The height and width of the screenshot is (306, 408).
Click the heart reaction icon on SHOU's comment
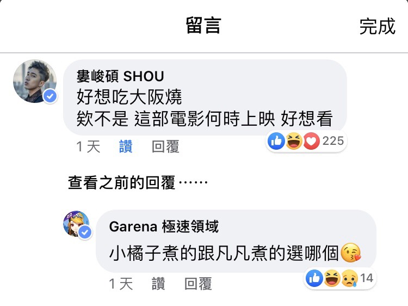pos(311,141)
